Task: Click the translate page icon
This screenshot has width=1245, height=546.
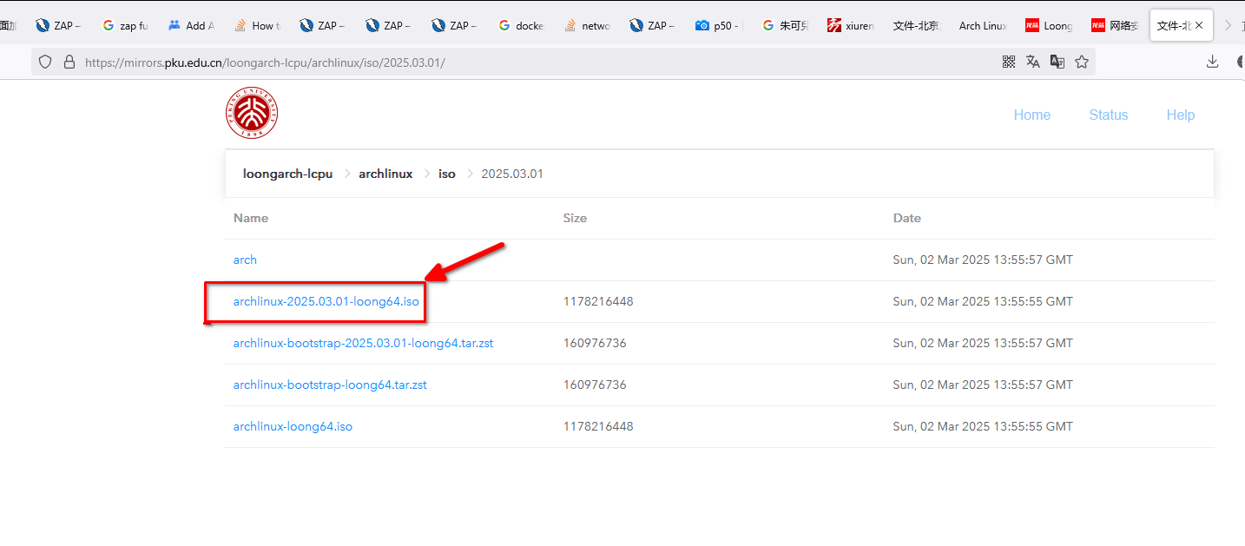Action: [x=1033, y=62]
